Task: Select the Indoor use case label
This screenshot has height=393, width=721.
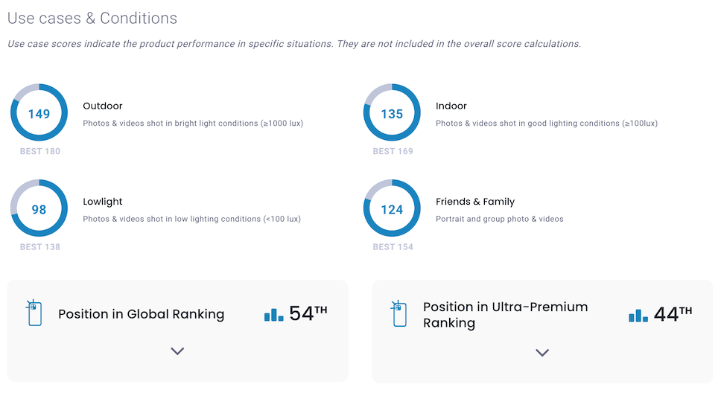Action: pyautogui.click(x=451, y=106)
